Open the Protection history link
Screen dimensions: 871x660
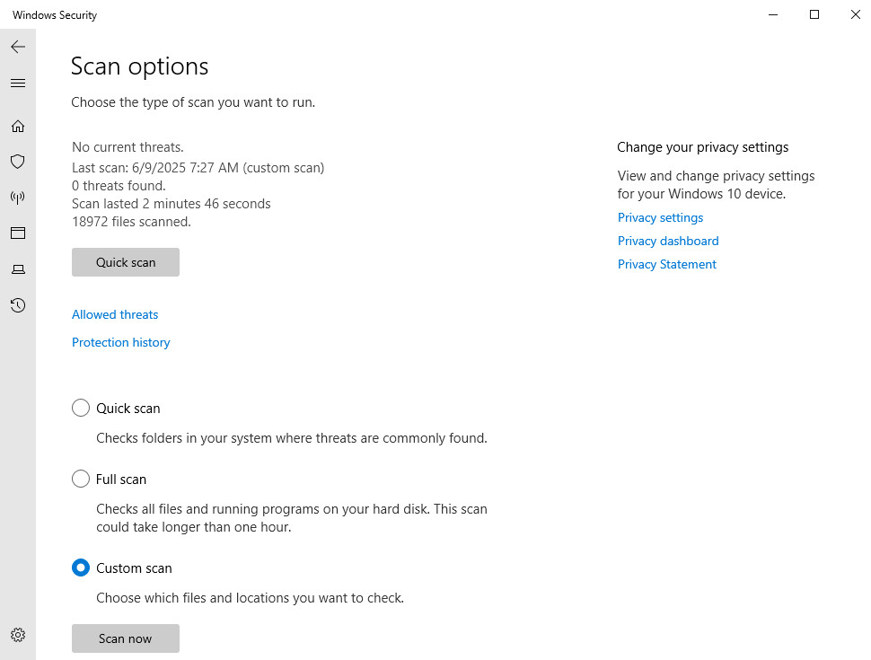tap(121, 342)
